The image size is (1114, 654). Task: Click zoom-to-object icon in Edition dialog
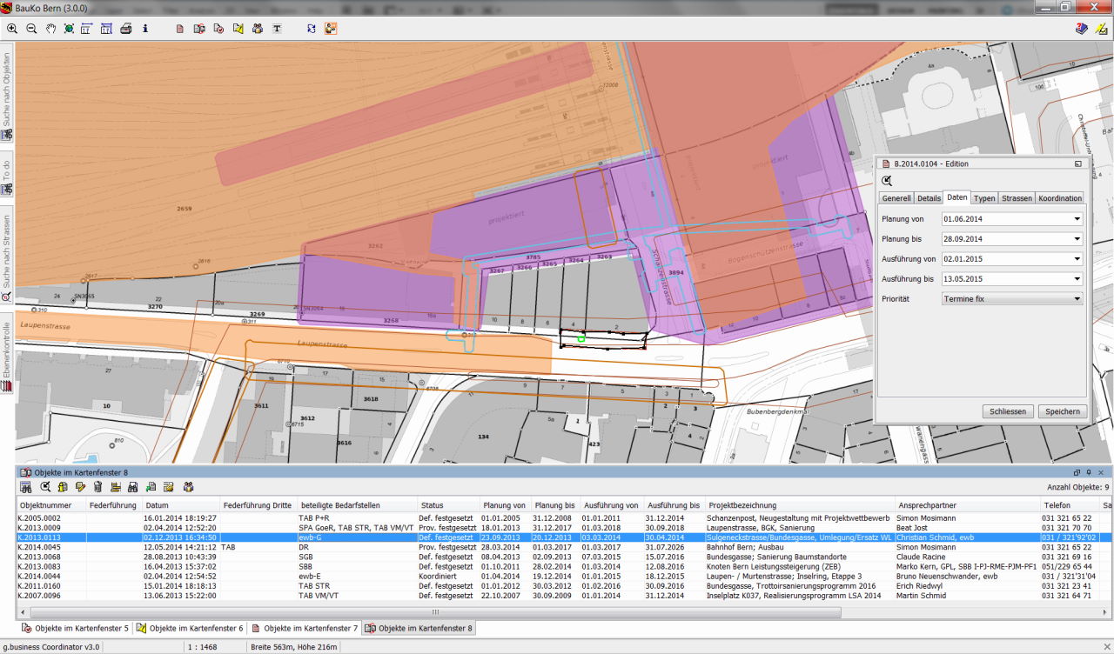tap(887, 181)
